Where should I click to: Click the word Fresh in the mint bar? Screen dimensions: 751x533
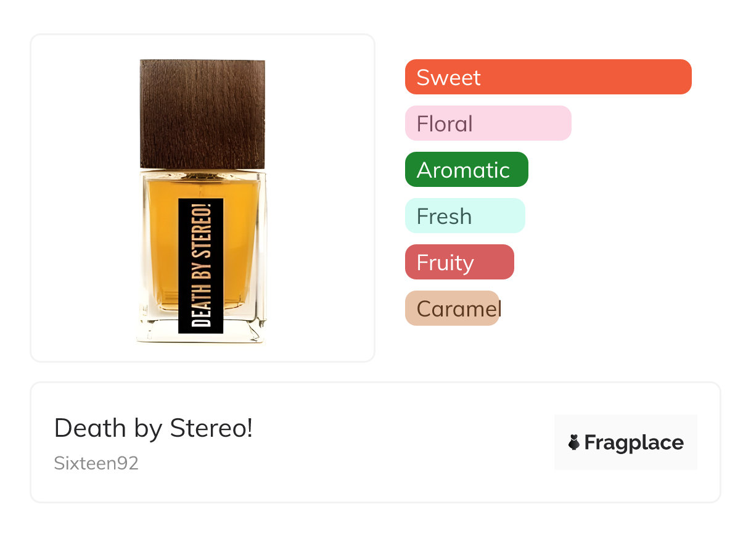(x=444, y=216)
